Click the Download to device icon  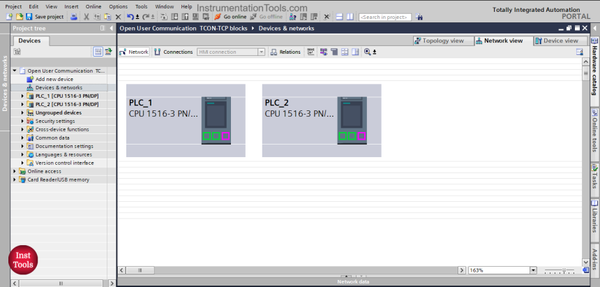pyautogui.click(x=174, y=17)
